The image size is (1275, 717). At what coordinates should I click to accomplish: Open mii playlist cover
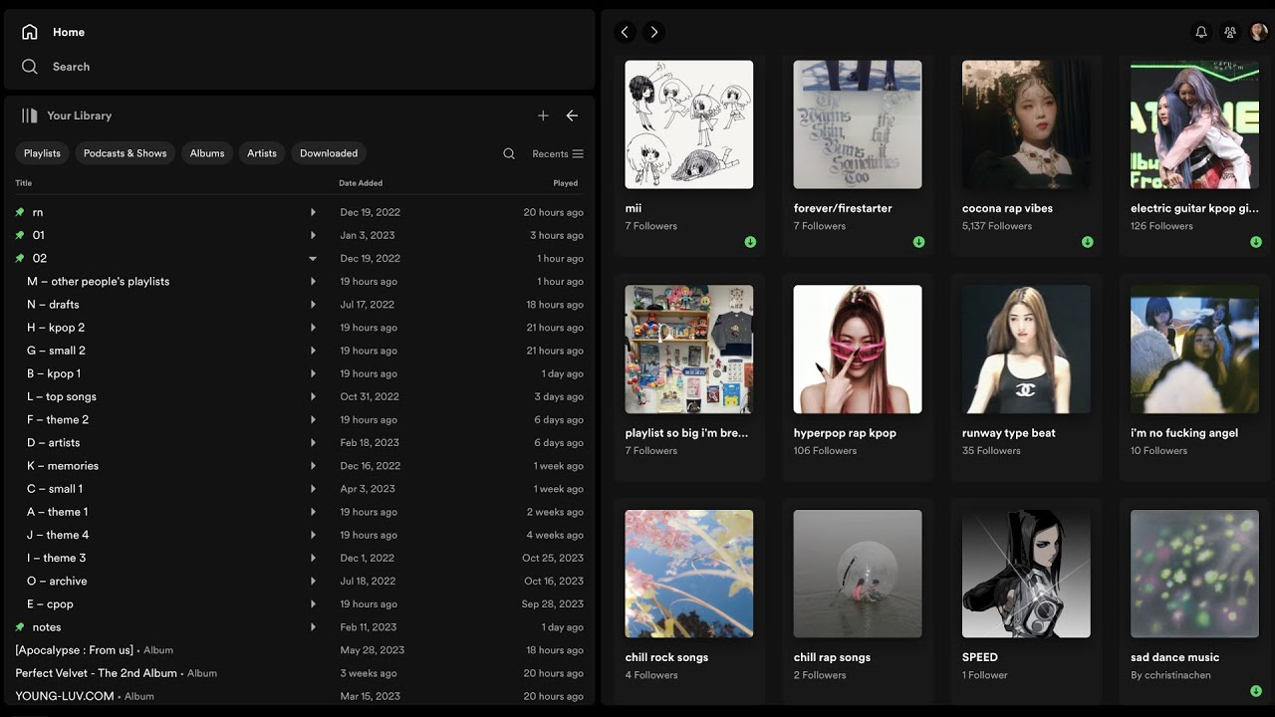tap(689, 124)
